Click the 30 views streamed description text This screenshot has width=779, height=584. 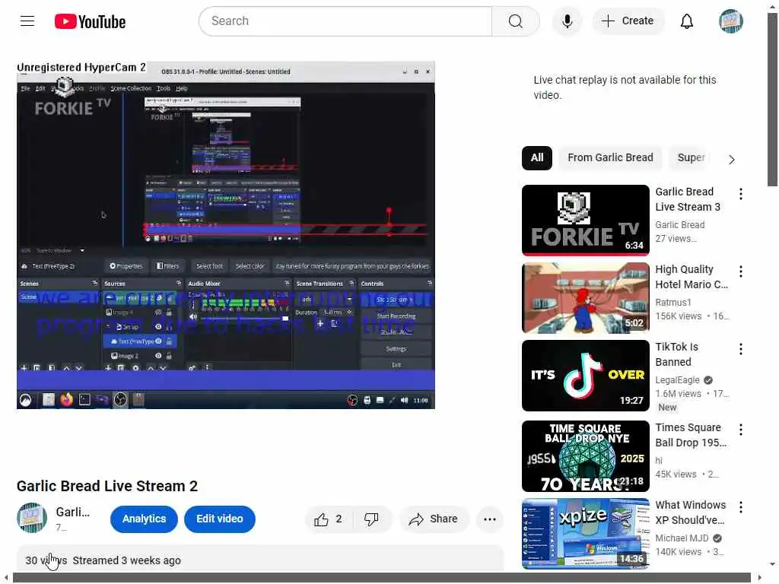[103, 560]
